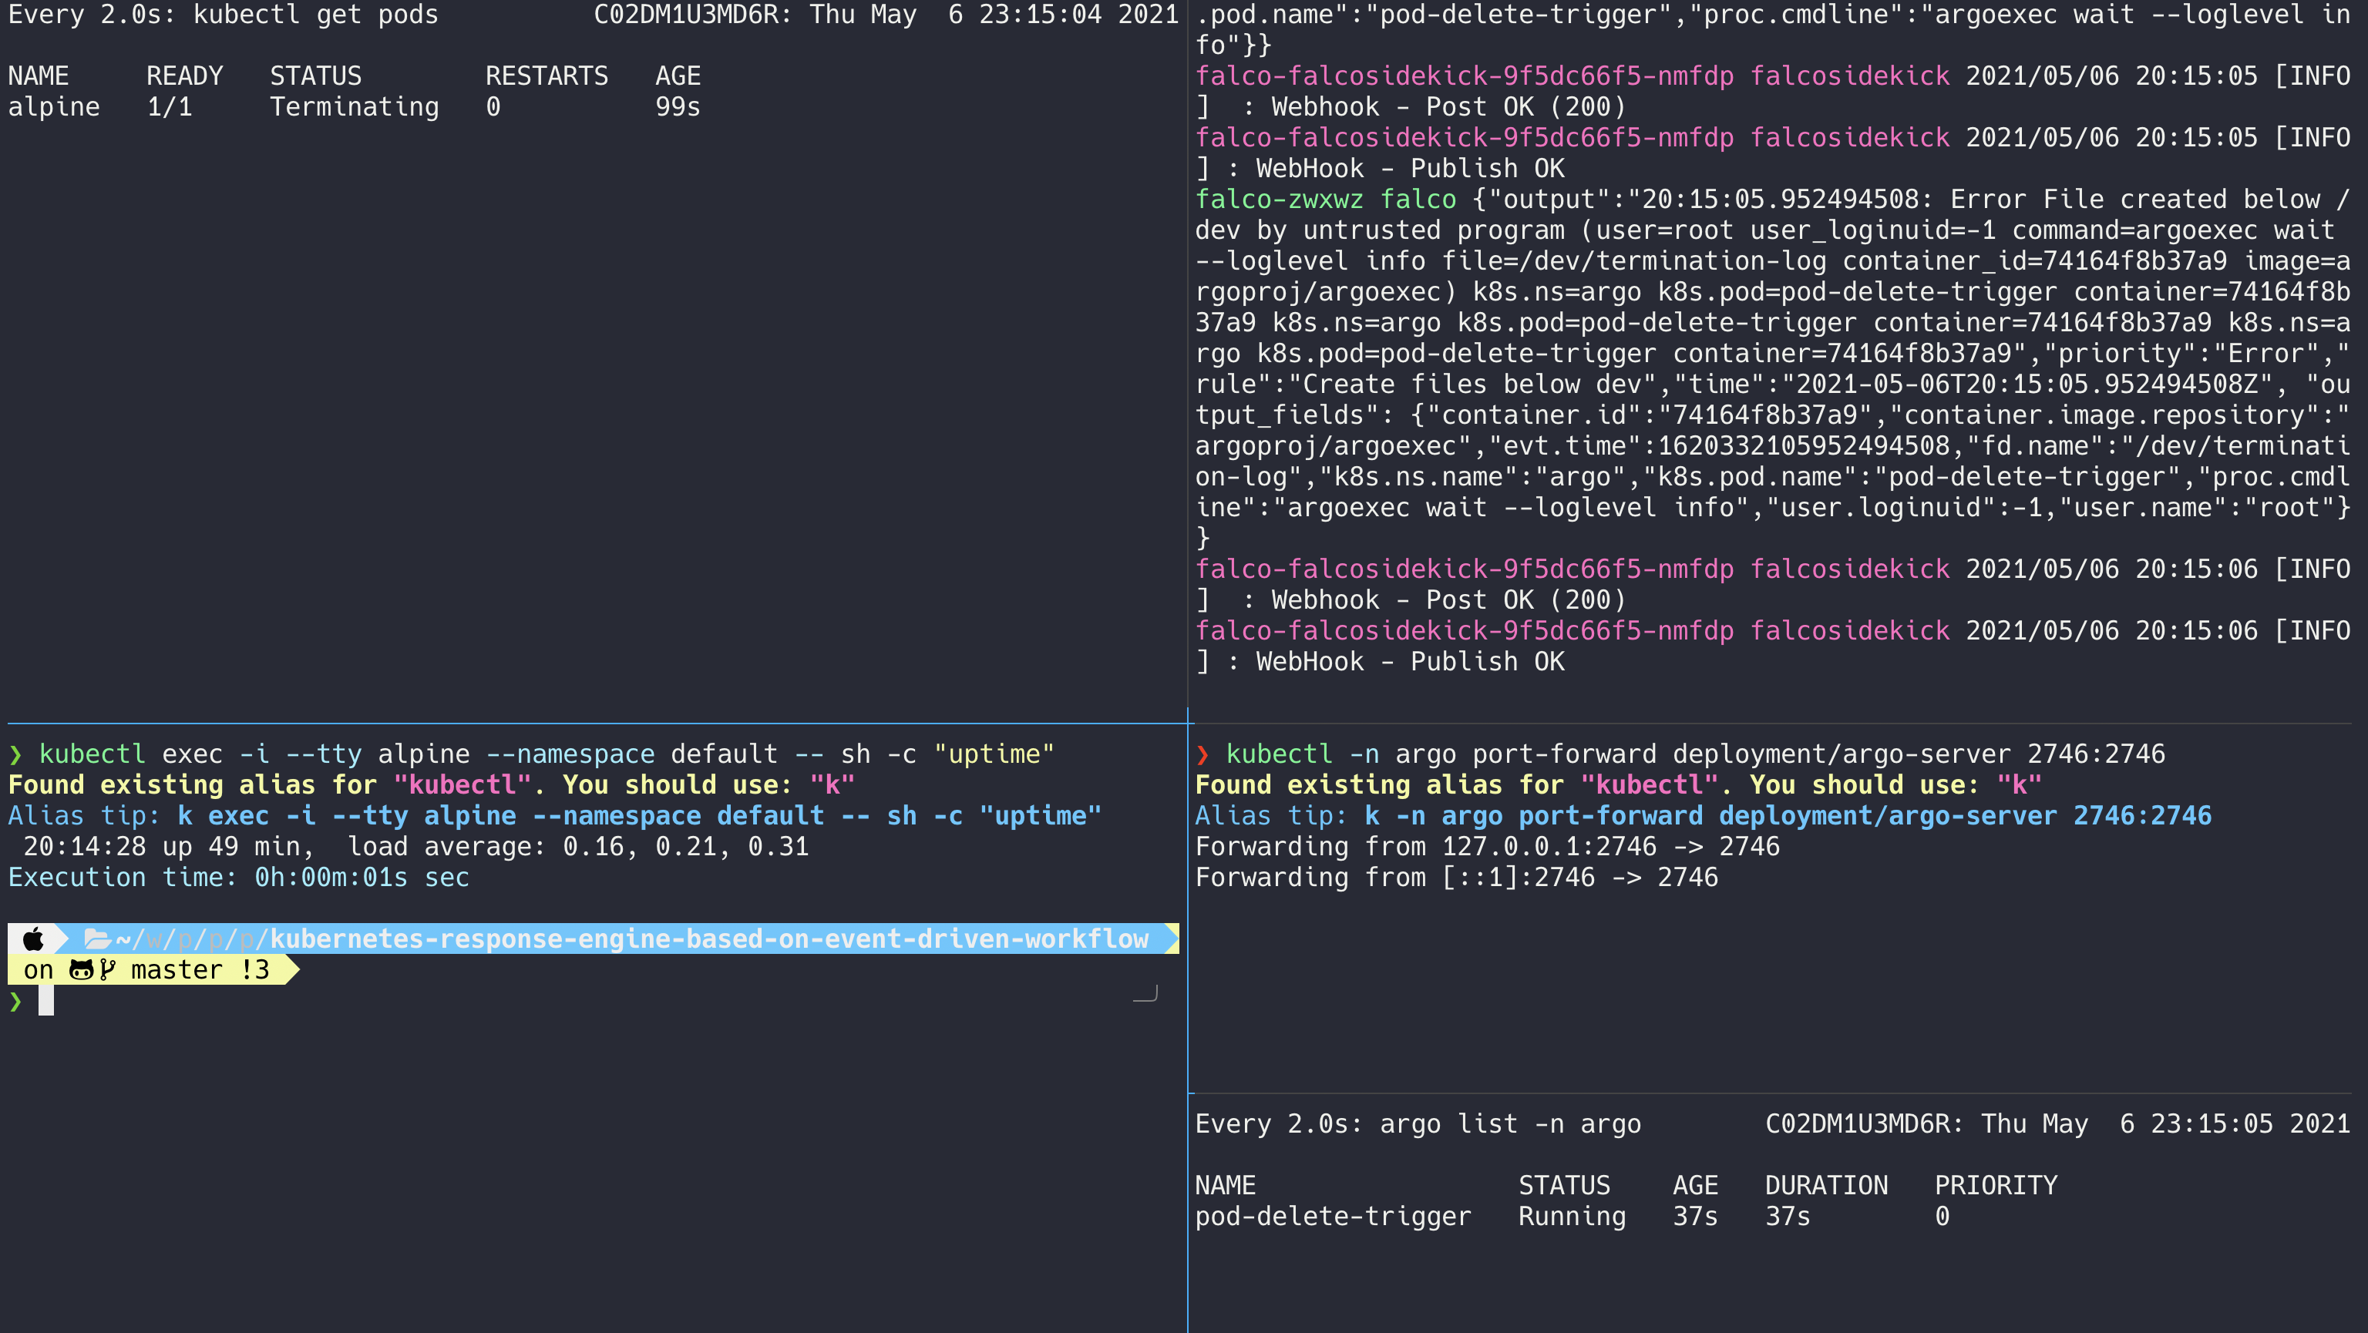Click the master branch label
The width and height of the screenshot is (2368, 1333).
[177, 970]
